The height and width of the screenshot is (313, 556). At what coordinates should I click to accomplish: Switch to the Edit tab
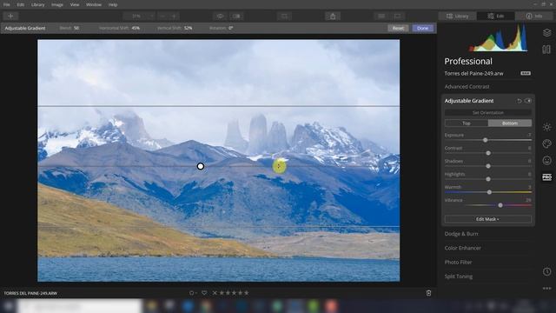(x=496, y=16)
